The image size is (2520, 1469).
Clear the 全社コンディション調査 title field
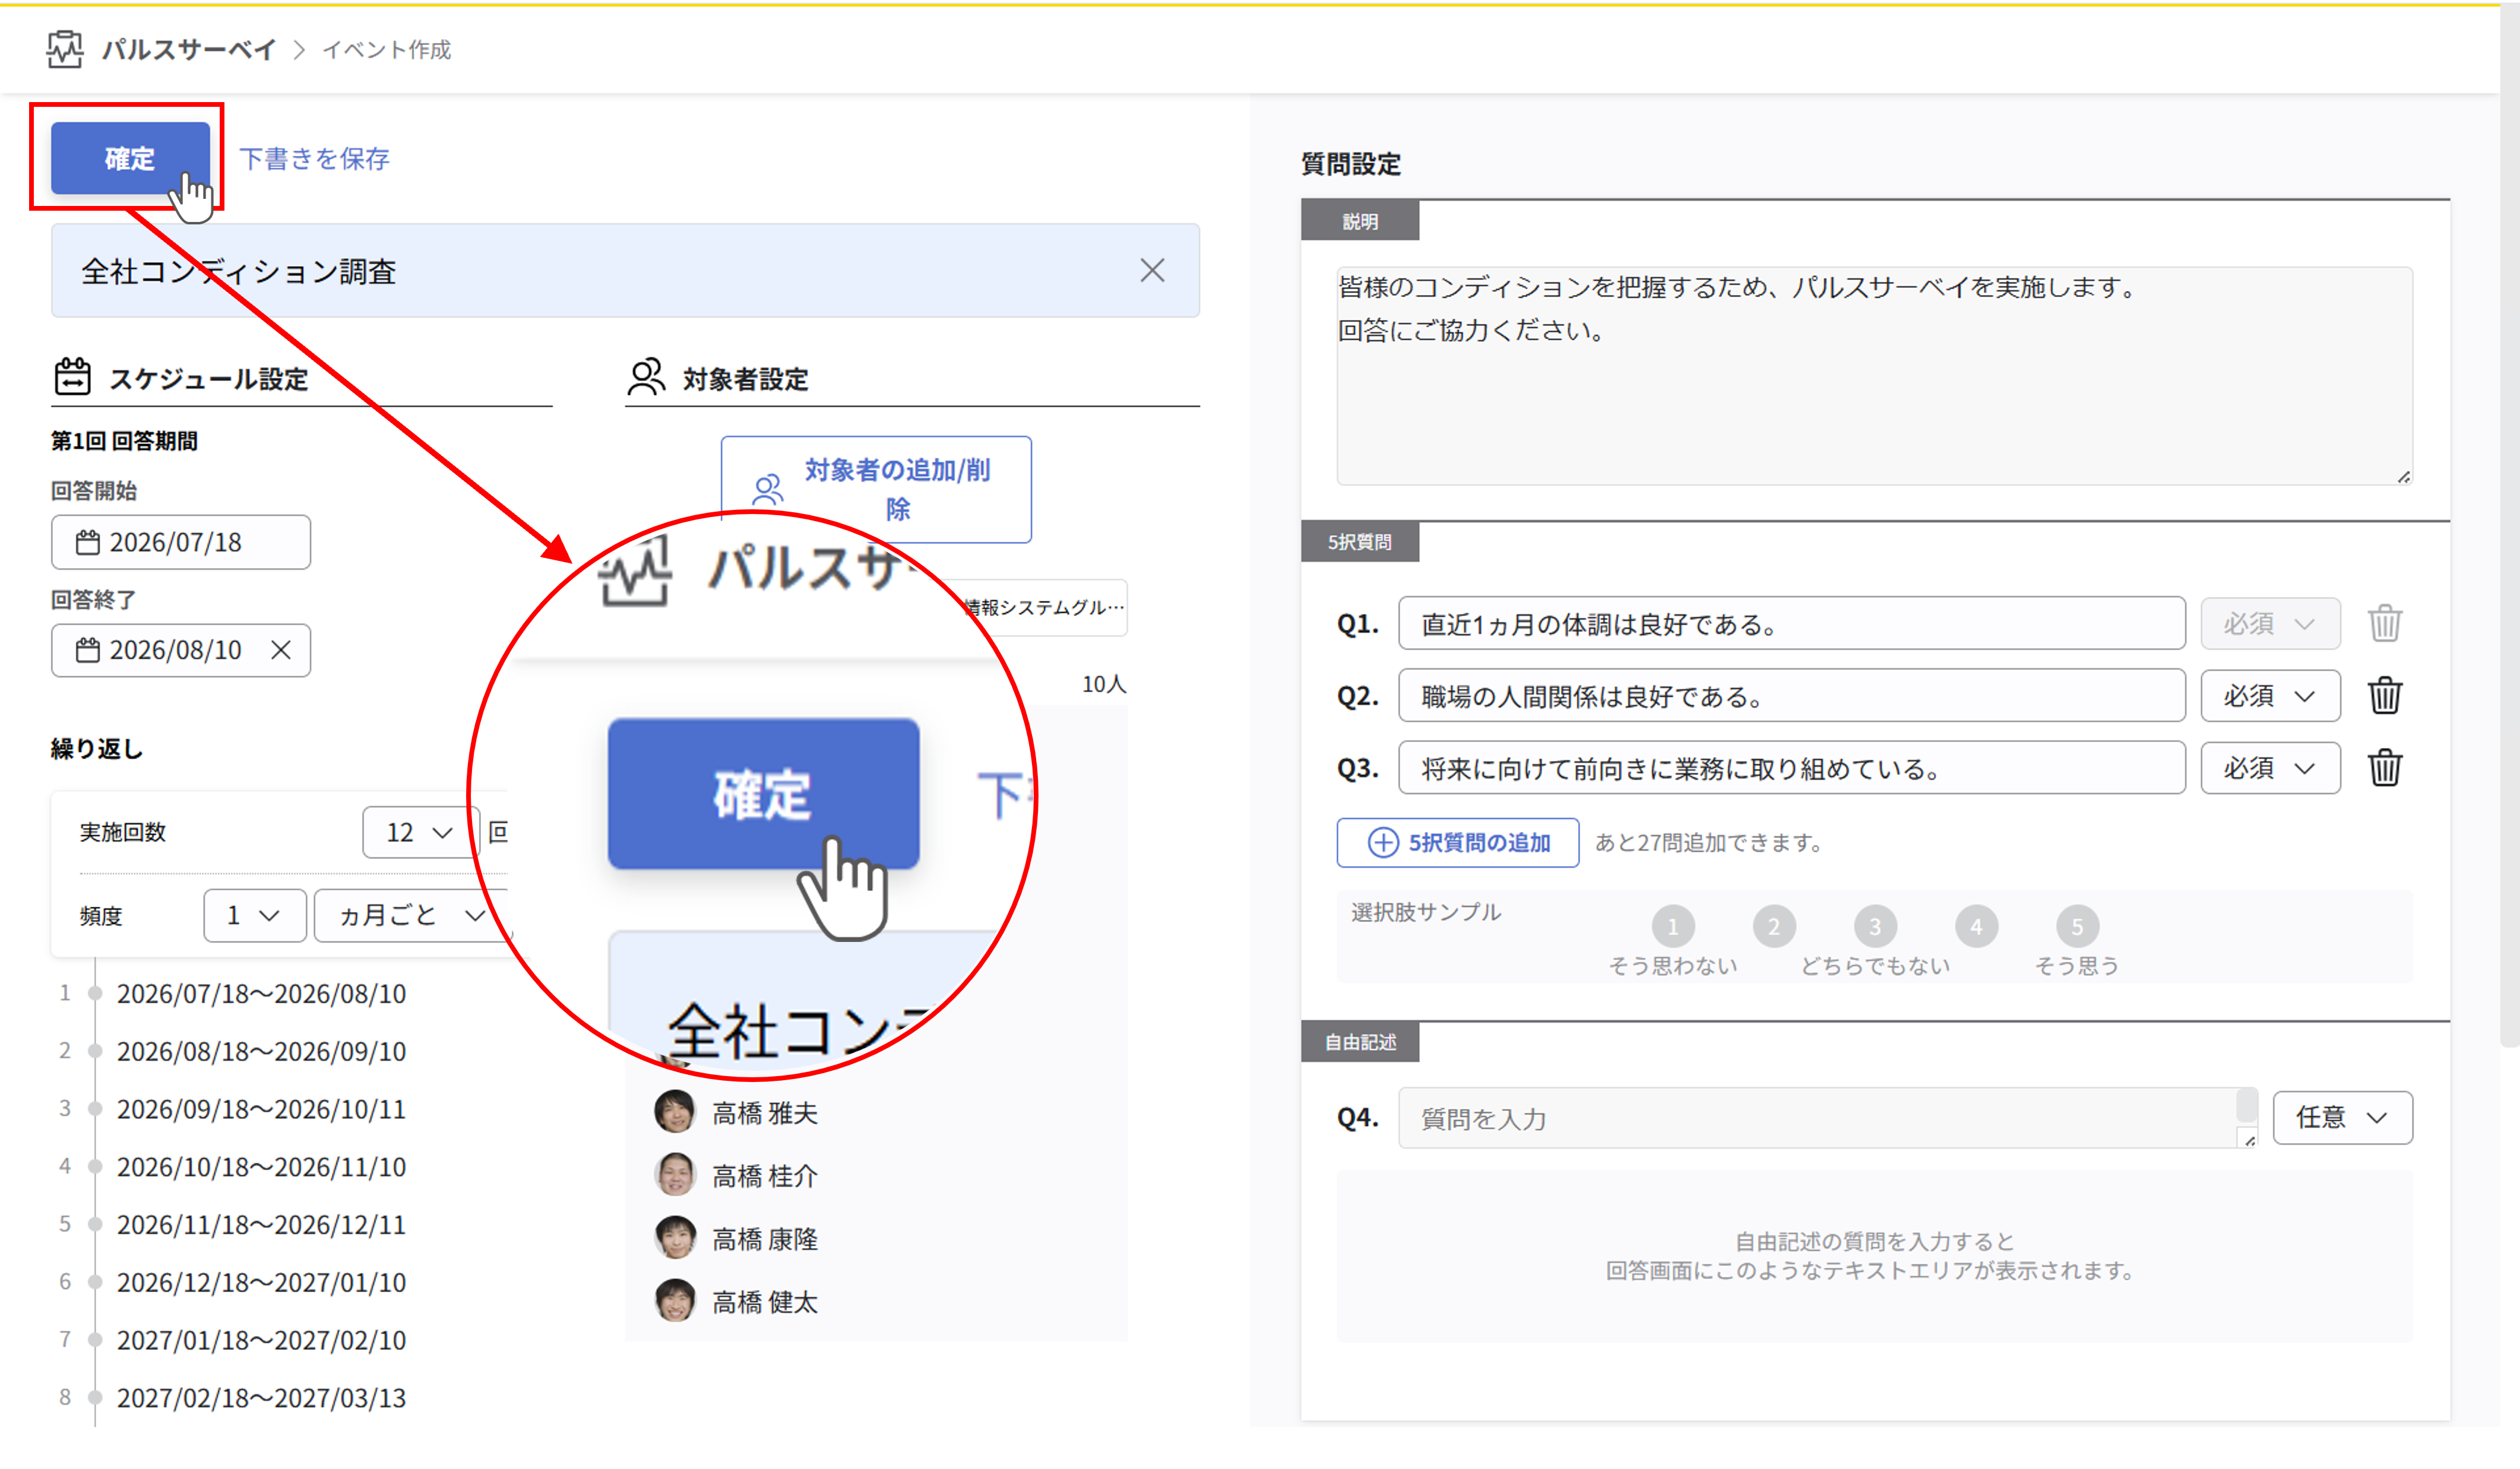1152,270
